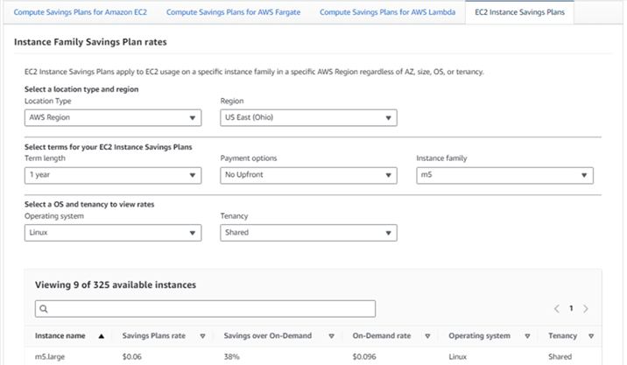Select the EC2 Instance Savings Plans tab

[x=519, y=12]
